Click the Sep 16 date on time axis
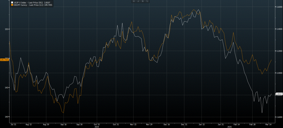283x128 pixels. (x=63, y=124)
